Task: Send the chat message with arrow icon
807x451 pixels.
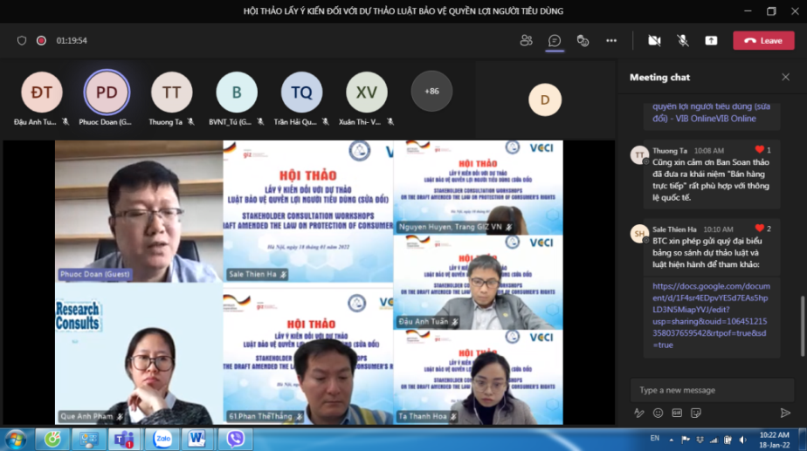Action: (x=785, y=413)
